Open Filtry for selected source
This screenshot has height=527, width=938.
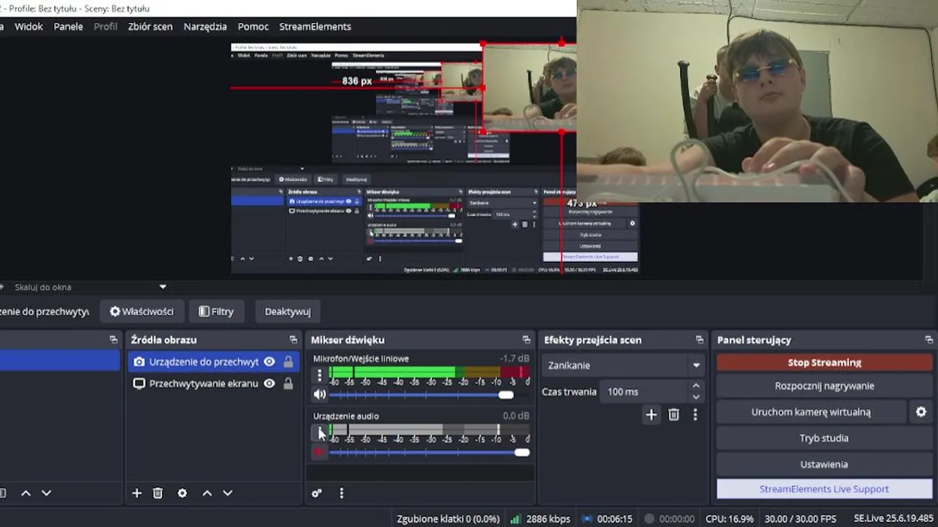(216, 311)
